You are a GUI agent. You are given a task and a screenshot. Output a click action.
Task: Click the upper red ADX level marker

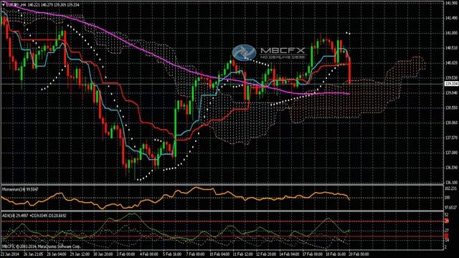point(447,221)
